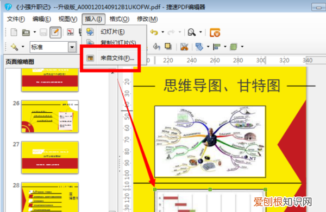326x212 pixels.
Task: Click the Crop picture scissors icon
Action: point(184,47)
